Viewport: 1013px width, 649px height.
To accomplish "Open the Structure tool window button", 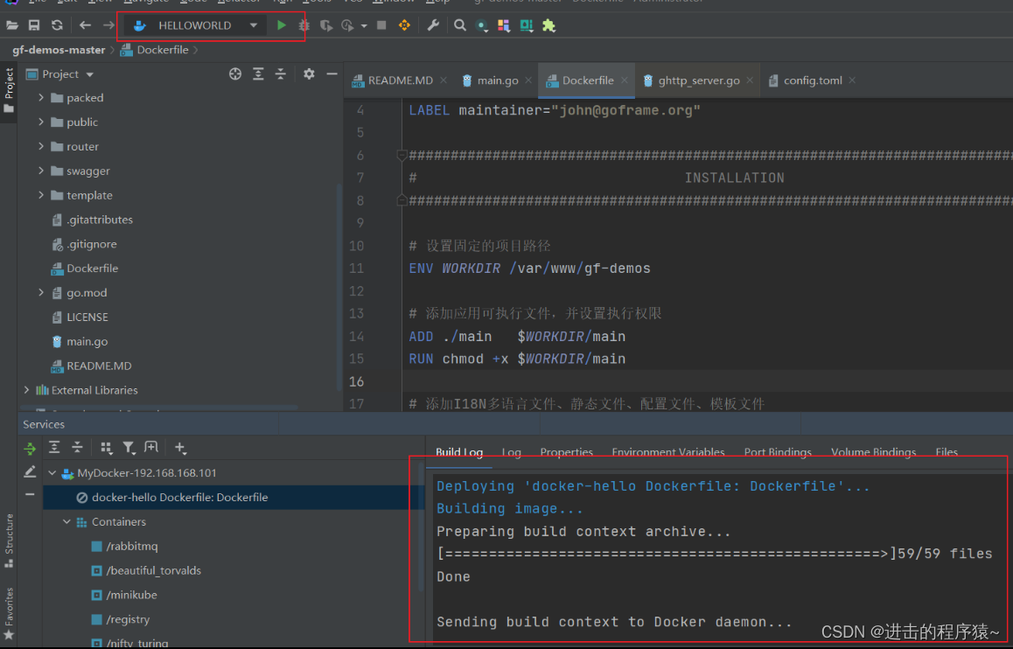I will click(9, 540).
